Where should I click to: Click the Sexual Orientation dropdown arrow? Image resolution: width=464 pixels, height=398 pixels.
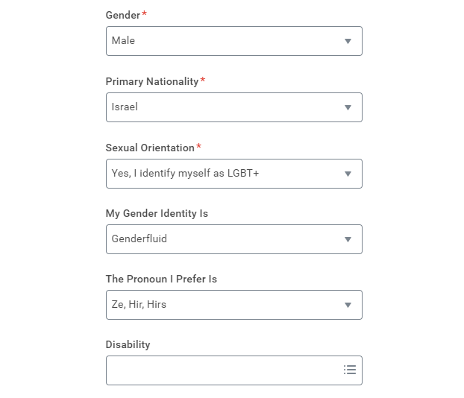pyautogui.click(x=348, y=174)
